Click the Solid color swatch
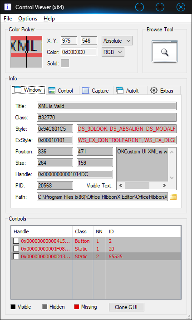This screenshot has height=320, width=192. [x=65, y=63]
